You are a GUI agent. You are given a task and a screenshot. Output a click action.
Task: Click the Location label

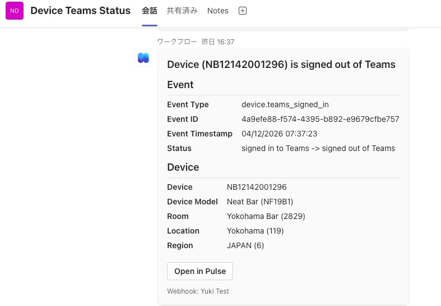[183, 231]
